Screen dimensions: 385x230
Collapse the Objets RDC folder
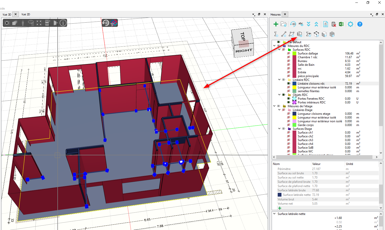tap(279, 95)
